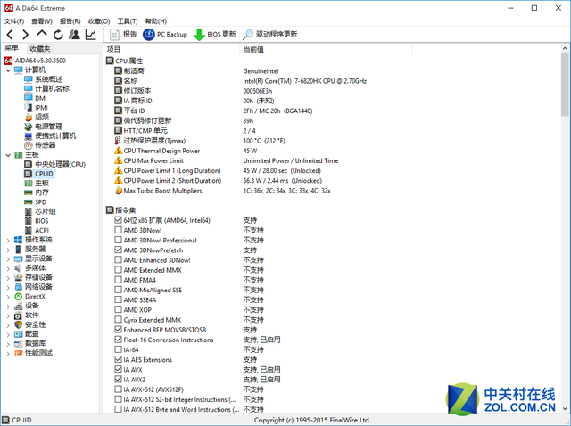Click the 性能测试 benchmark icon
The width and height of the screenshot is (571, 426).
coord(18,353)
